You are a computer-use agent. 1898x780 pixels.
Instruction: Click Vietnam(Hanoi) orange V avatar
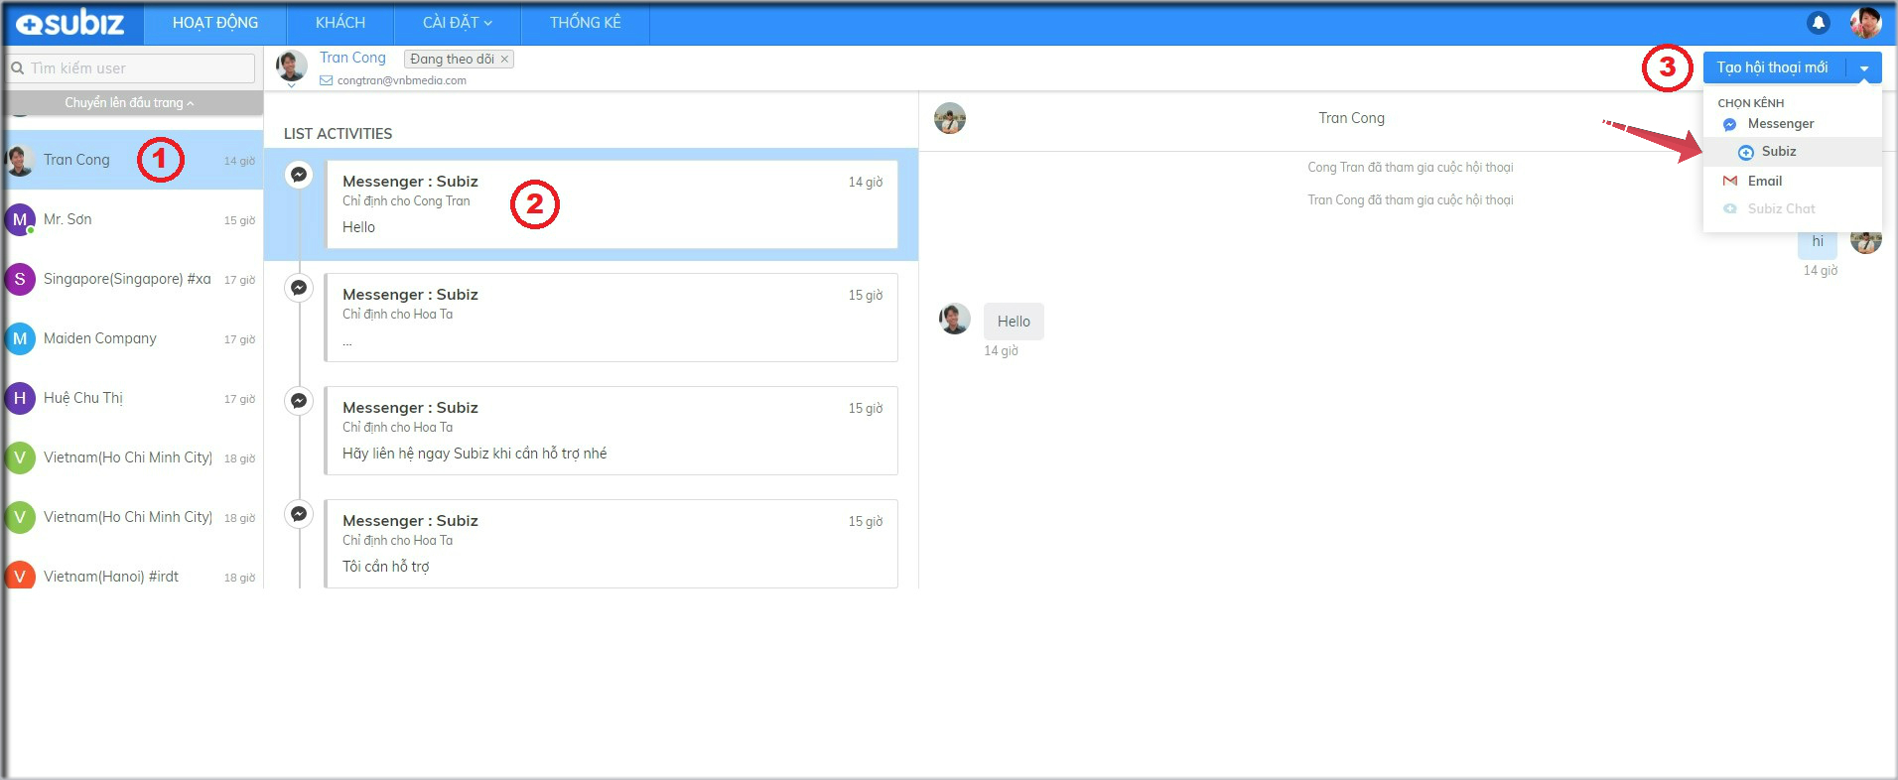[20, 575]
